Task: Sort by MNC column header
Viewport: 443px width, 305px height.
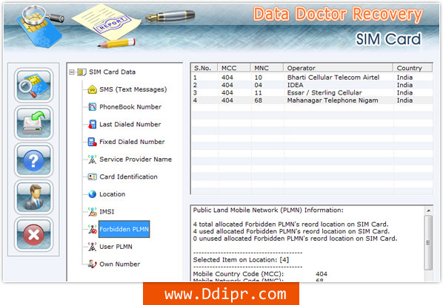Action: click(267, 68)
